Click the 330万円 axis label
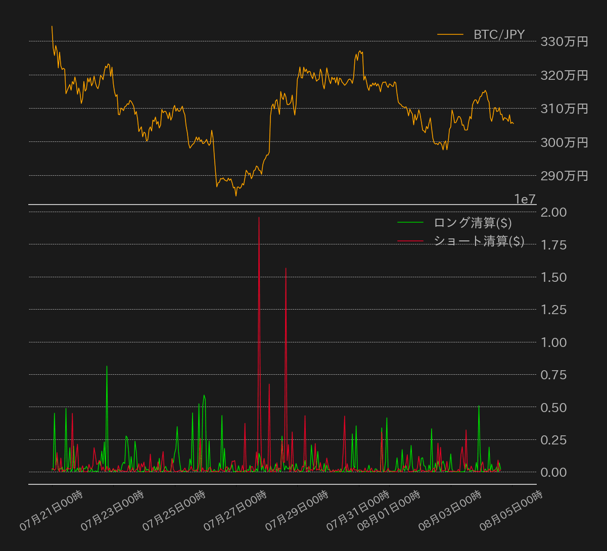Screen dimensions: 607x551 [x=563, y=41]
